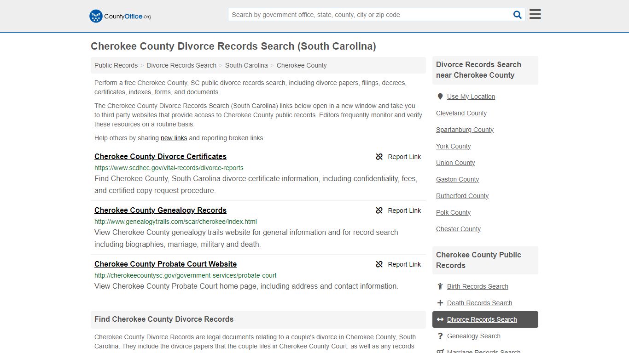Select Cherokee County breadcrumb

pyautogui.click(x=302, y=65)
